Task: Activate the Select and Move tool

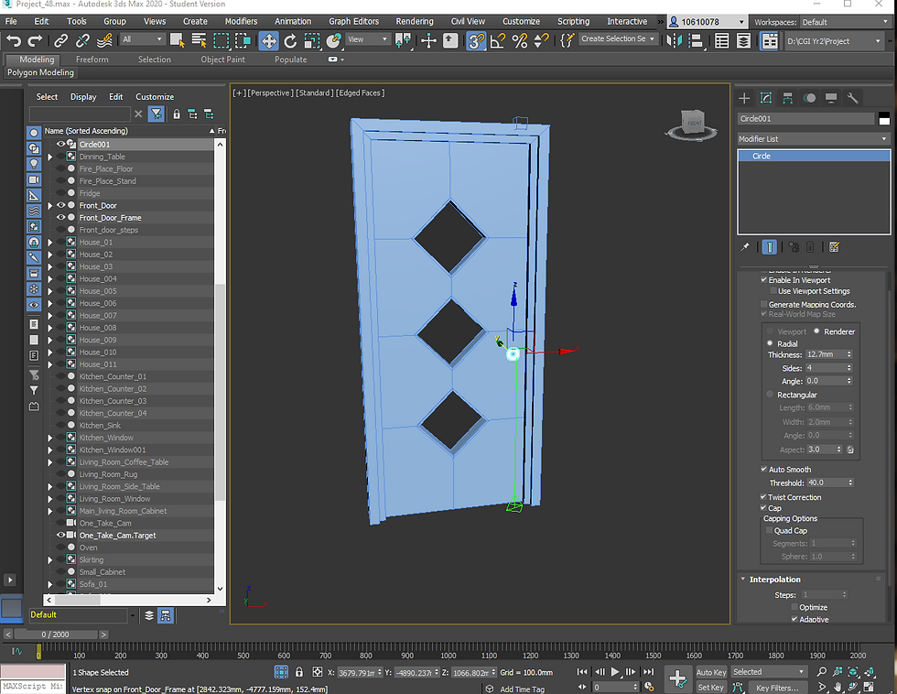Action: coord(268,40)
